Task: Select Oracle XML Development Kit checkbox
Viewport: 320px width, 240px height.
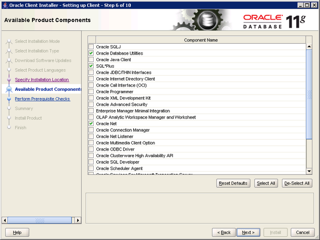Action: pos(91,98)
